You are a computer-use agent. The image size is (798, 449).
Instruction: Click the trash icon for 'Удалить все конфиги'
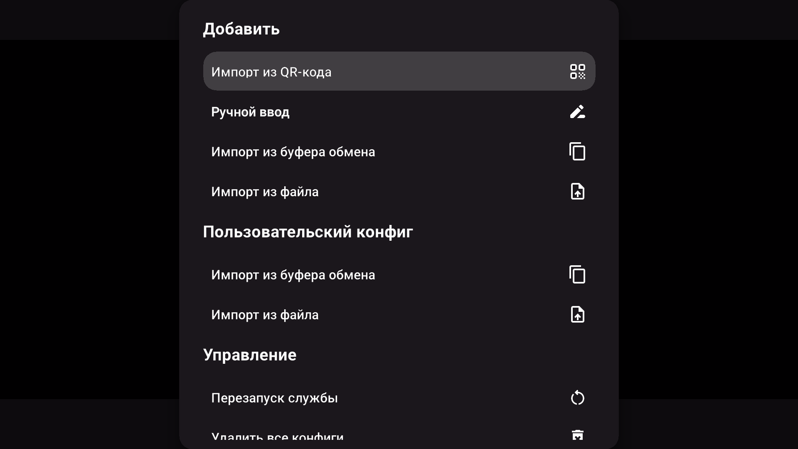(578, 436)
